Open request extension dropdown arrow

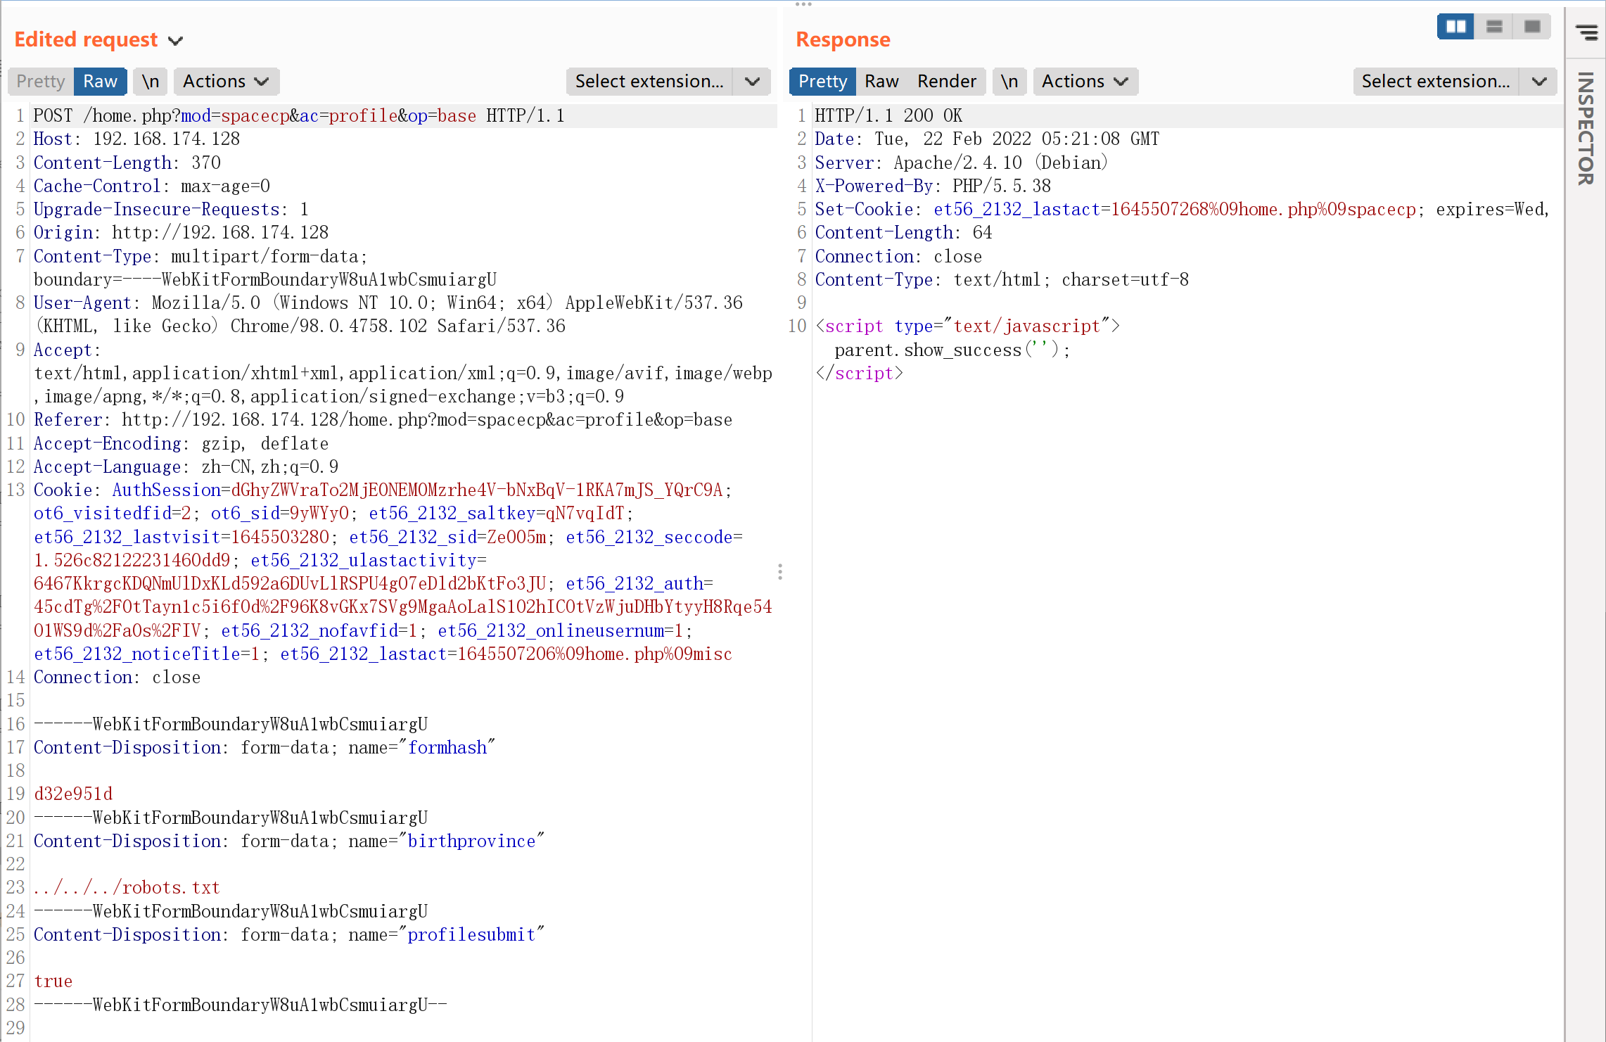pos(752,82)
